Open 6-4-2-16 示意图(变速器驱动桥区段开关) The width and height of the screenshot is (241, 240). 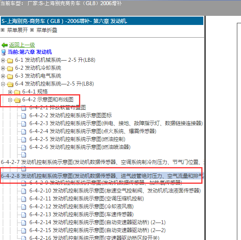click(94, 238)
